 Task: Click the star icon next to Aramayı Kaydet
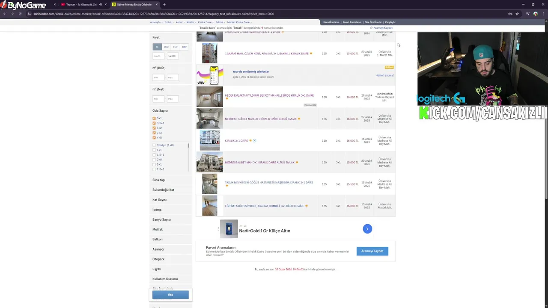click(371, 28)
